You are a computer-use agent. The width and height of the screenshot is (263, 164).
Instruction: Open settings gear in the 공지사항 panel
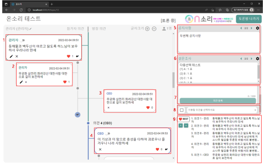point(257,28)
